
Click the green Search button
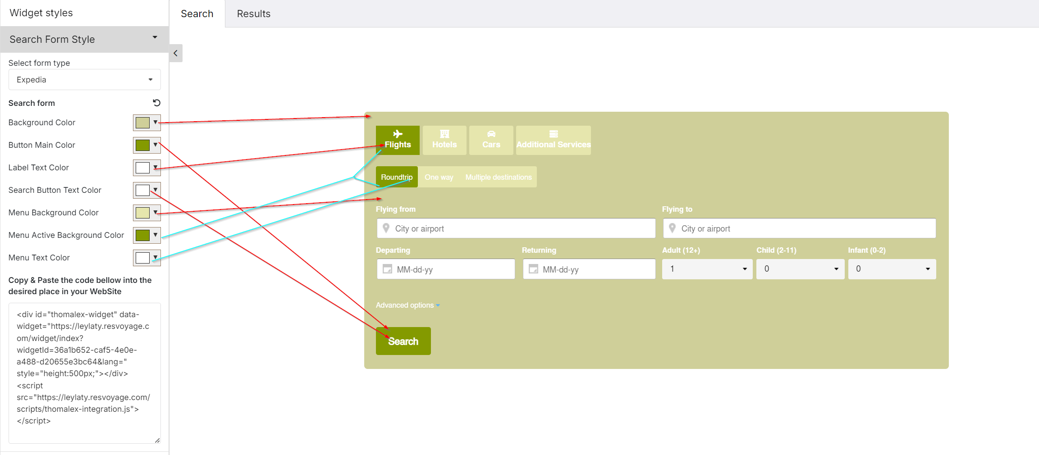click(x=403, y=341)
